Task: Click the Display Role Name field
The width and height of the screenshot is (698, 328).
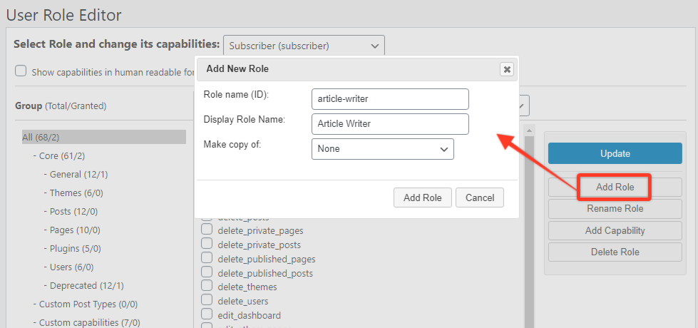Action: click(x=390, y=124)
